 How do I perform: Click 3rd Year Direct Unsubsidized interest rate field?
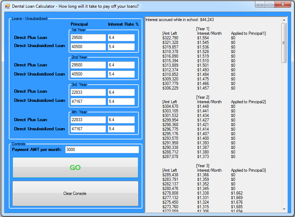click(x=121, y=101)
